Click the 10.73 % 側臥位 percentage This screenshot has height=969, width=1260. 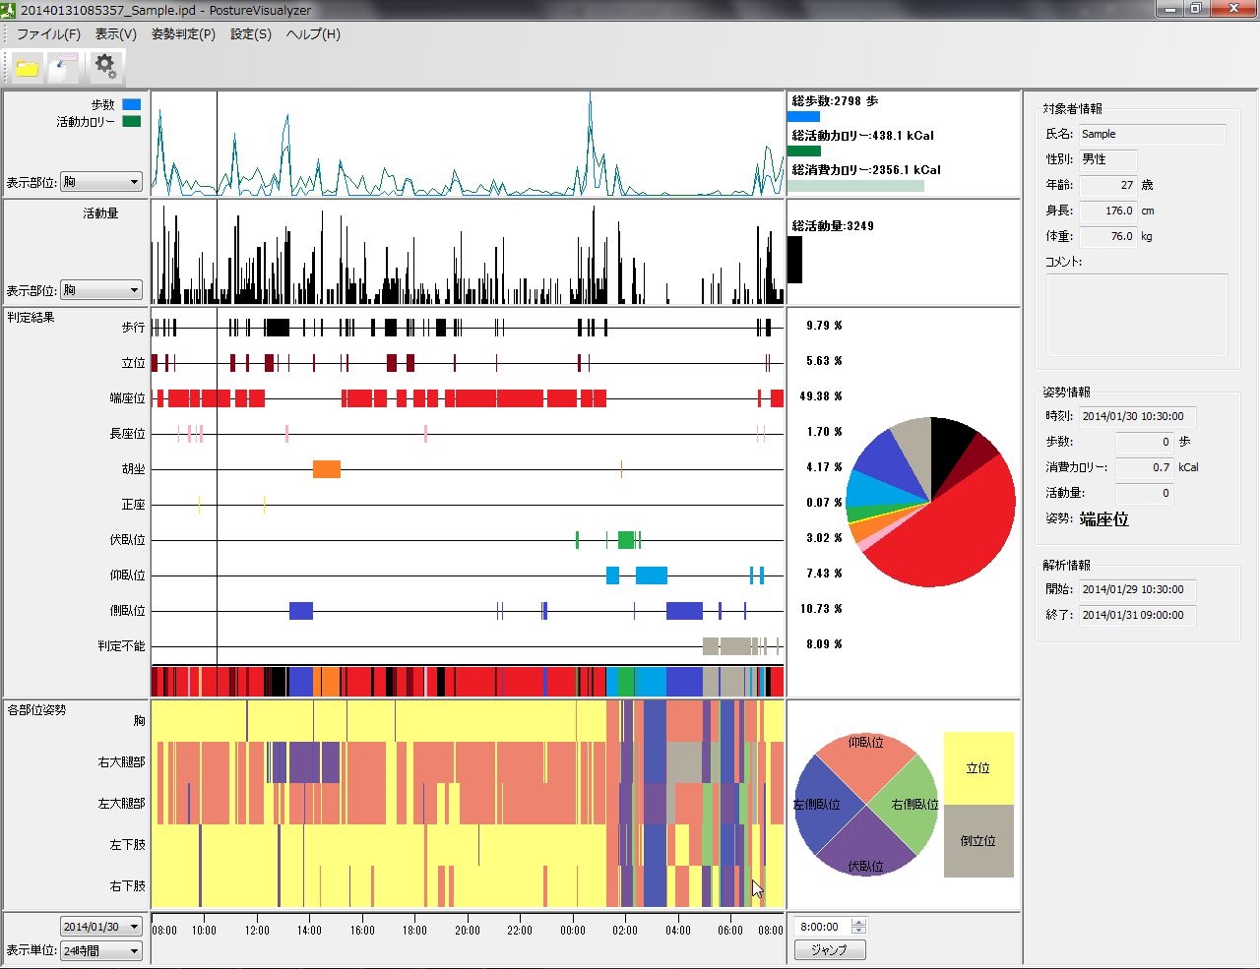pos(821,609)
